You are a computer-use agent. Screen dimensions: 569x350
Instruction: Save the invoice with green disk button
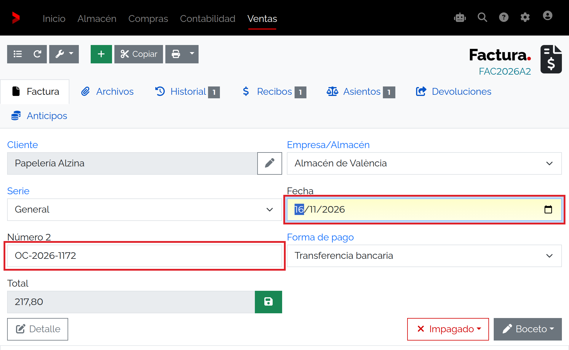[x=268, y=302]
